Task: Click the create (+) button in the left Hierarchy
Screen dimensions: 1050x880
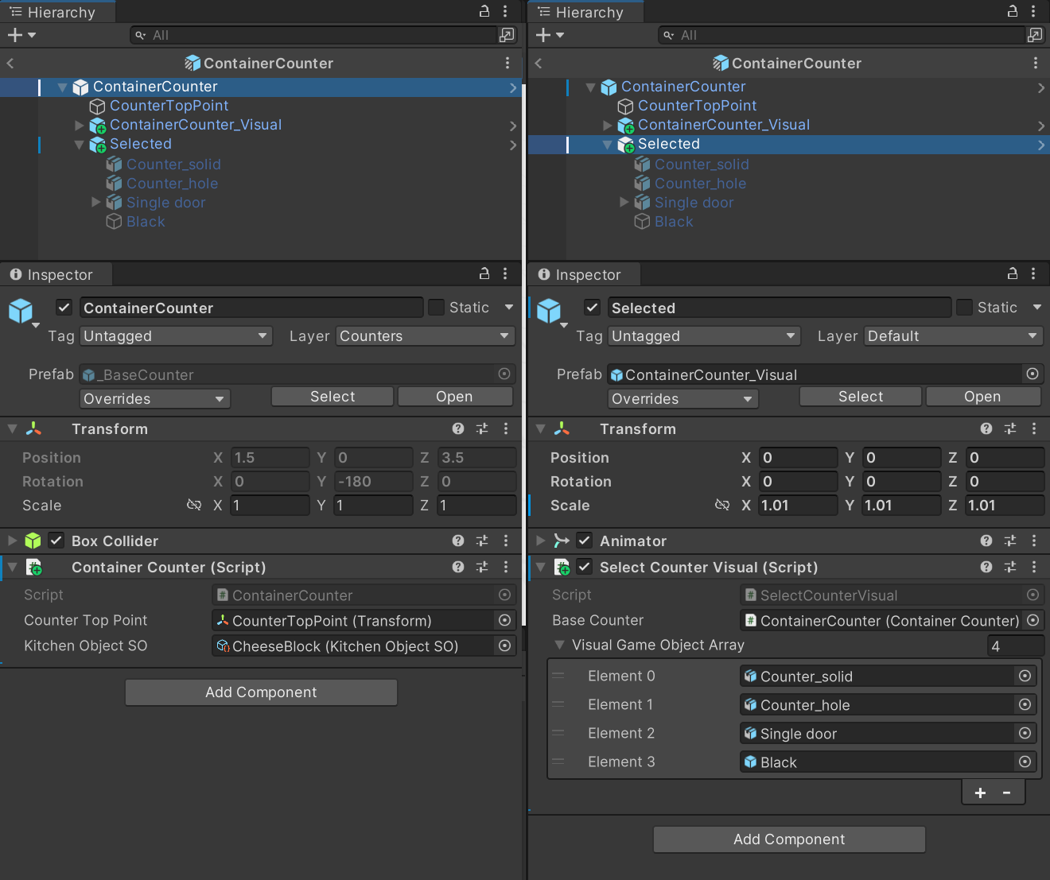Action: [x=11, y=34]
